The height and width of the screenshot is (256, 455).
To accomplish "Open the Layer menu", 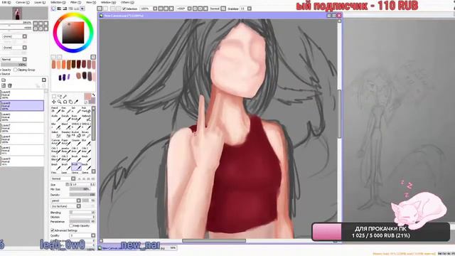I will 40,2.
